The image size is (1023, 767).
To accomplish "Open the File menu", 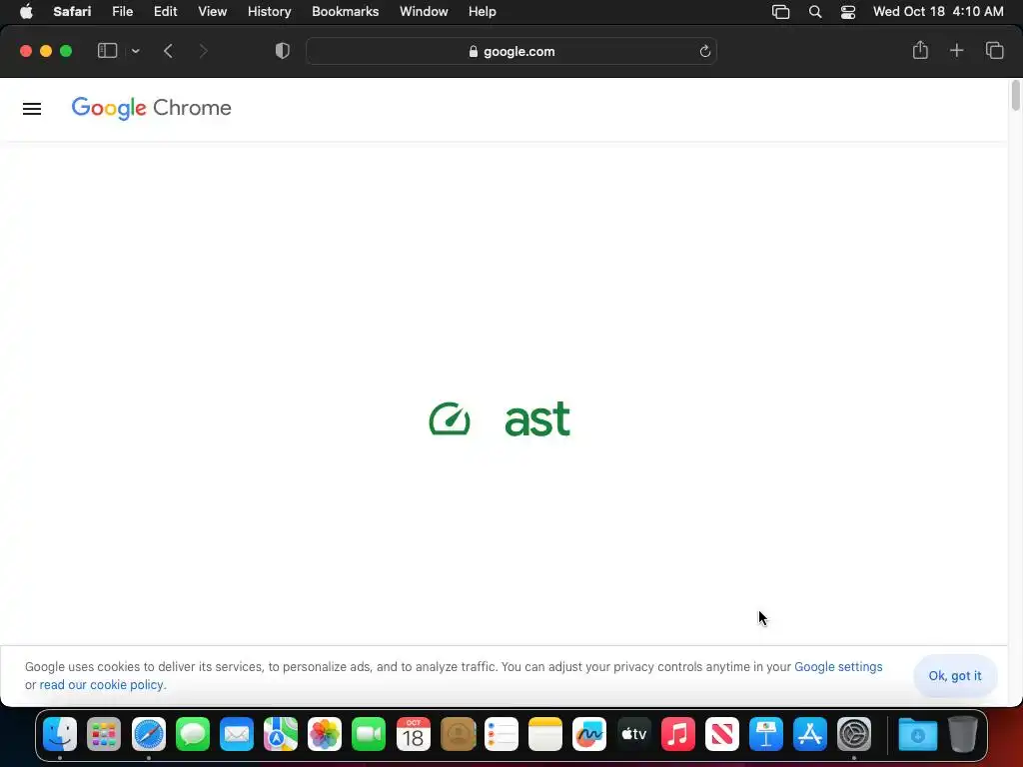I will point(122,12).
